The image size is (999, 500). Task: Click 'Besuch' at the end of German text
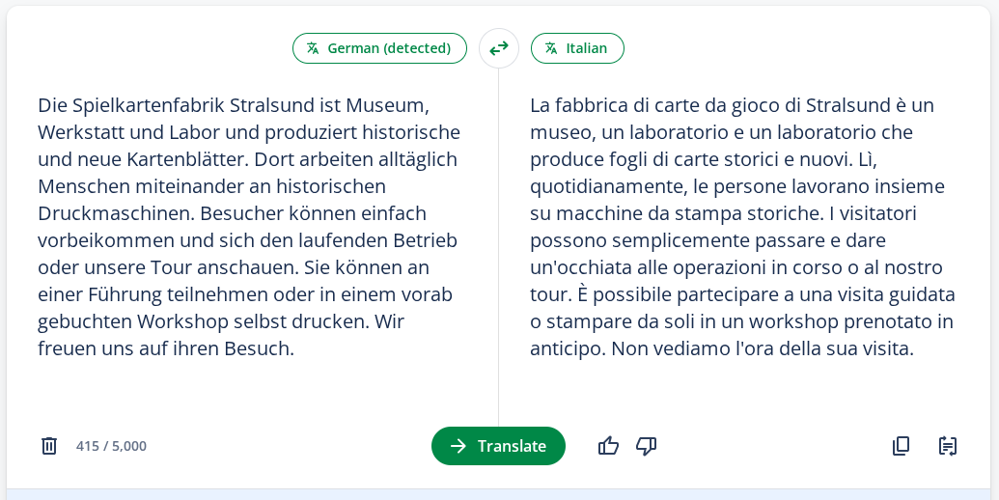[x=260, y=348]
